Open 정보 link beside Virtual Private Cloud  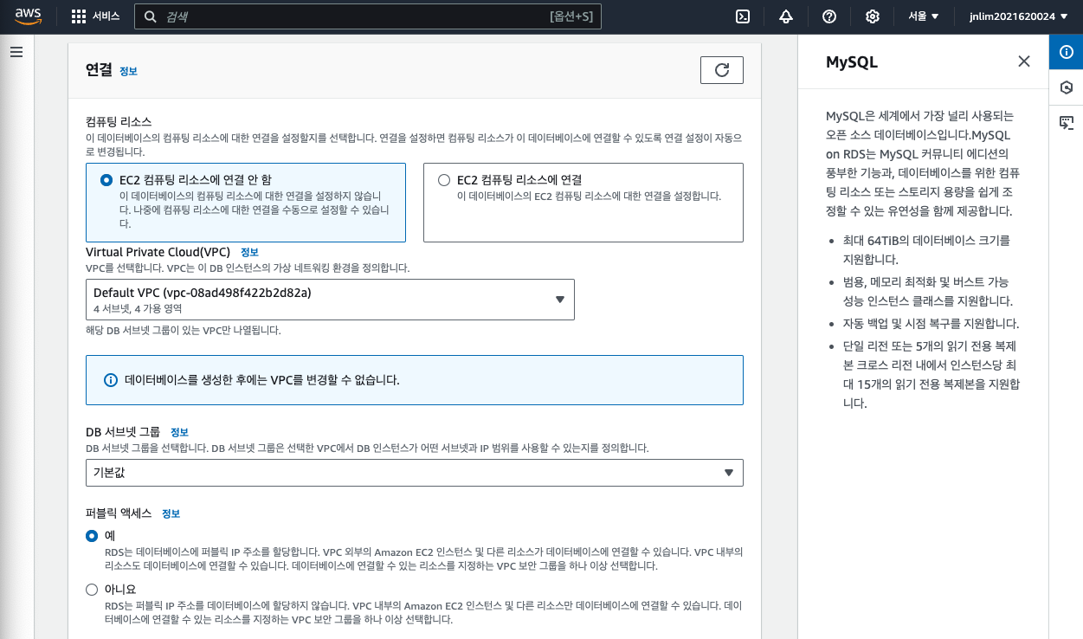[249, 252]
